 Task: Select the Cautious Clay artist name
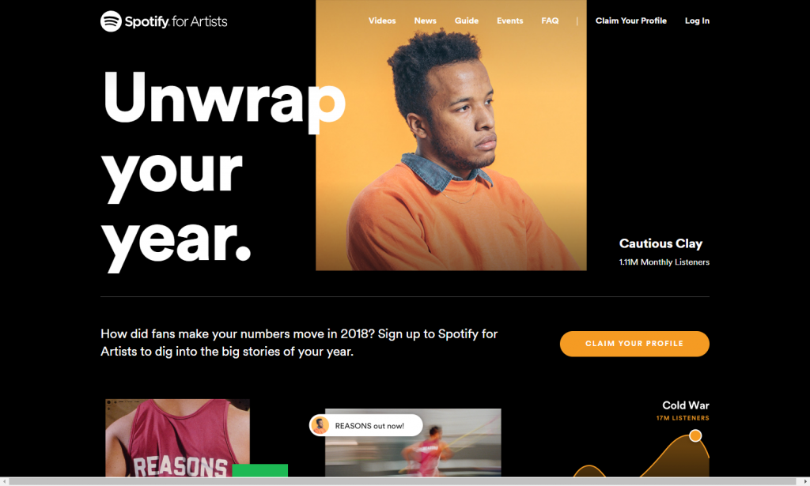[660, 243]
